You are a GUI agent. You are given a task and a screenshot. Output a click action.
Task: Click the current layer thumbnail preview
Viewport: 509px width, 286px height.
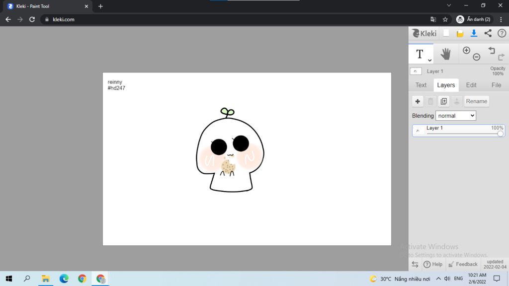click(x=416, y=71)
